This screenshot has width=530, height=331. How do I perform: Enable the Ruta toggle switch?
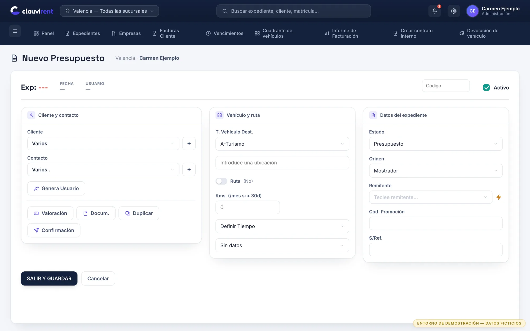point(221,181)
